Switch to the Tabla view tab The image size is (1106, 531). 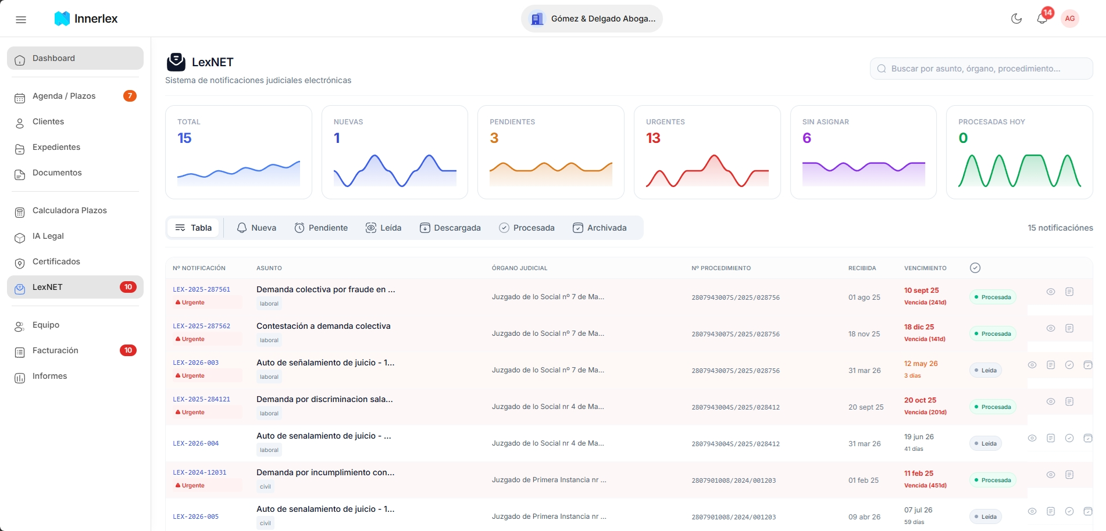[194, 228]
